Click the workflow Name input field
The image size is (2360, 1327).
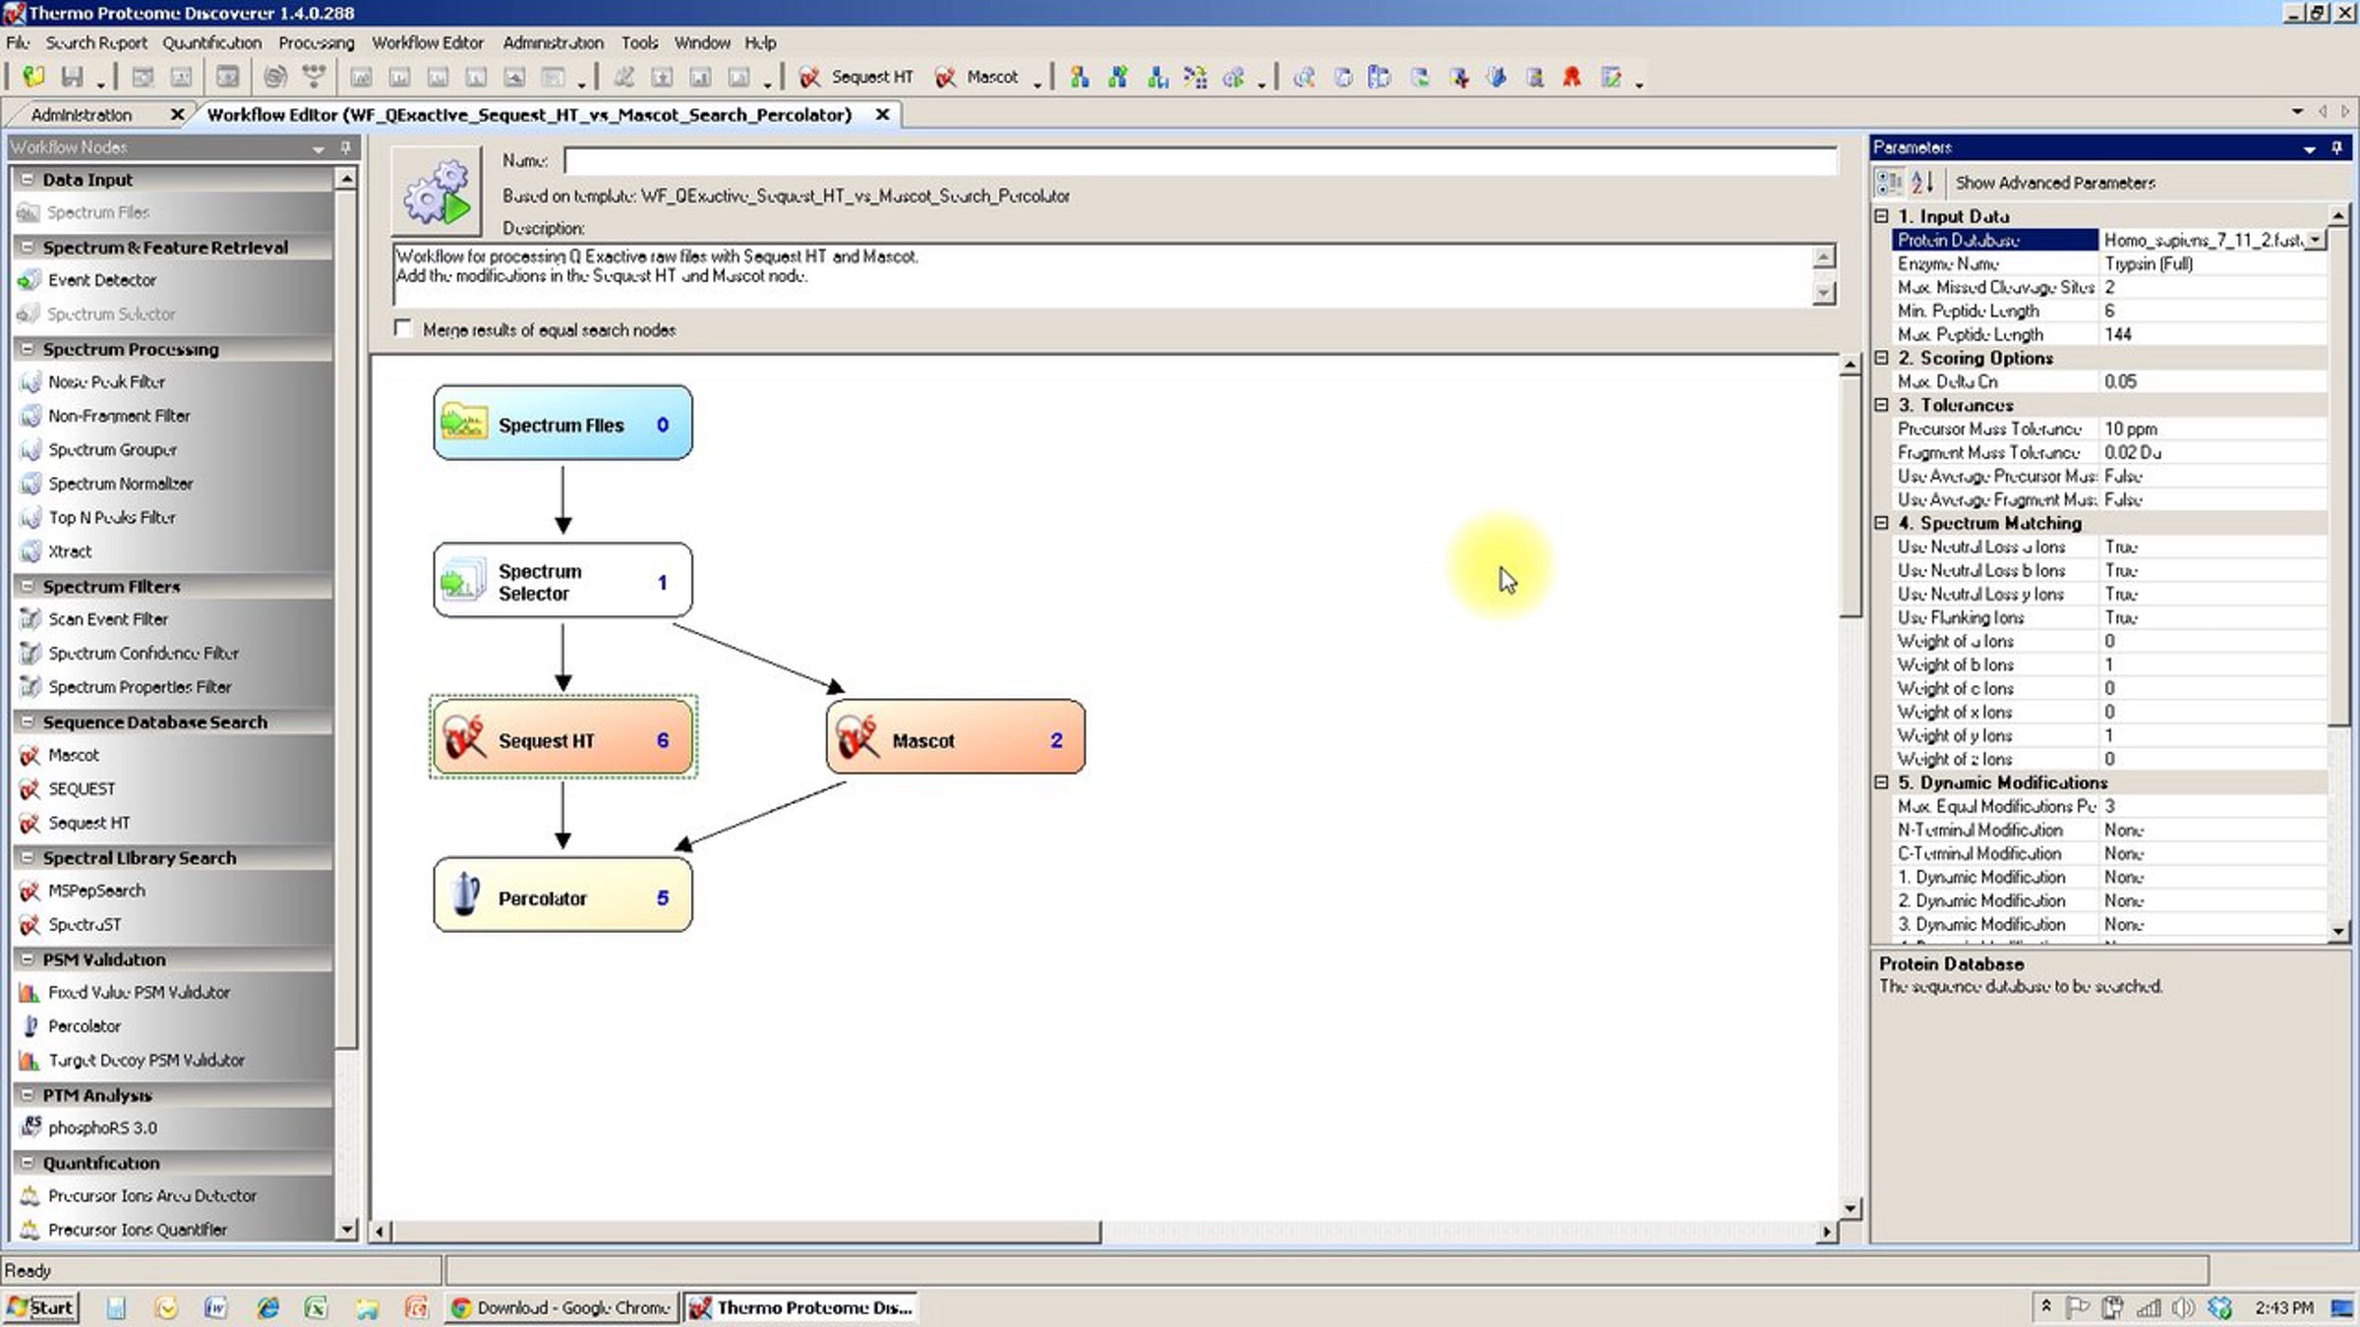(x=1201, y=160)
